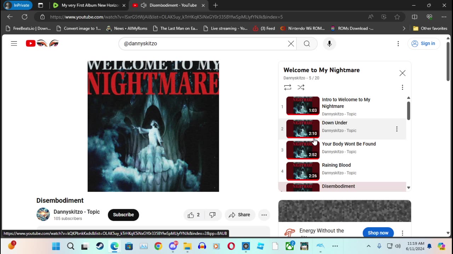Open Edge settings and more menu
Screen dimensions: 453x254
tap(444, 17)
